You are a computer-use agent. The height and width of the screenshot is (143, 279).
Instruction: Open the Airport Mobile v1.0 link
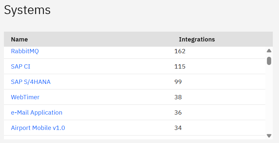click(x=38, y=128)
